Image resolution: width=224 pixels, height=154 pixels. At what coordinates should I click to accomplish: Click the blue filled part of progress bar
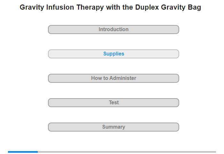[x=23, y=152]
